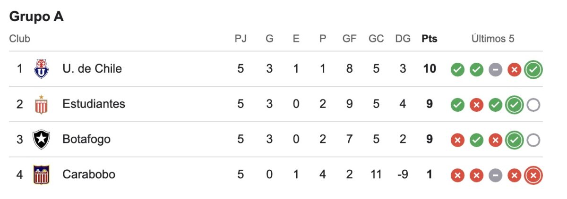The height and width of the screenshot is (199, 567).
Task: Click Botafogo's empty upcoming match circle
Action: (533, 141)
